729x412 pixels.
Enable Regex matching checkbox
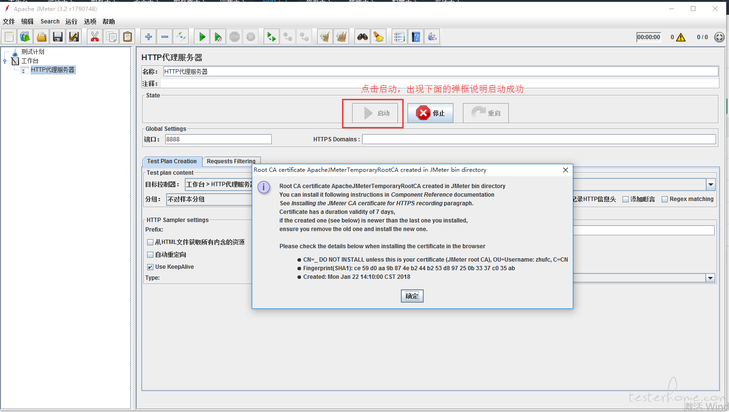tap(665, 199)
